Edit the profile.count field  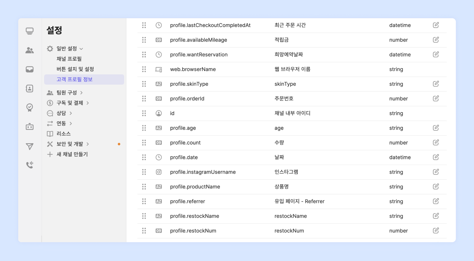436,143
